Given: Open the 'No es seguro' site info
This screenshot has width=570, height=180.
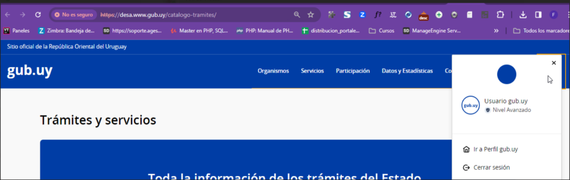Looking at the screenshot, I should click(x=74, y=15).
